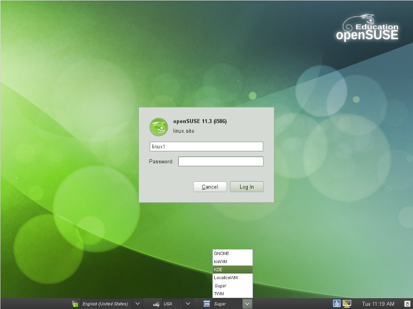Click the openSUSE gecko user icon
This screenshot has height=309, width=413.
158,126
